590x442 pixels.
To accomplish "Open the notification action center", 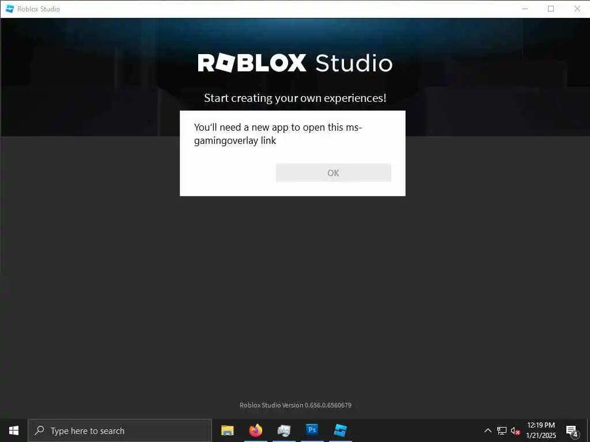I will tap(572, 431).
